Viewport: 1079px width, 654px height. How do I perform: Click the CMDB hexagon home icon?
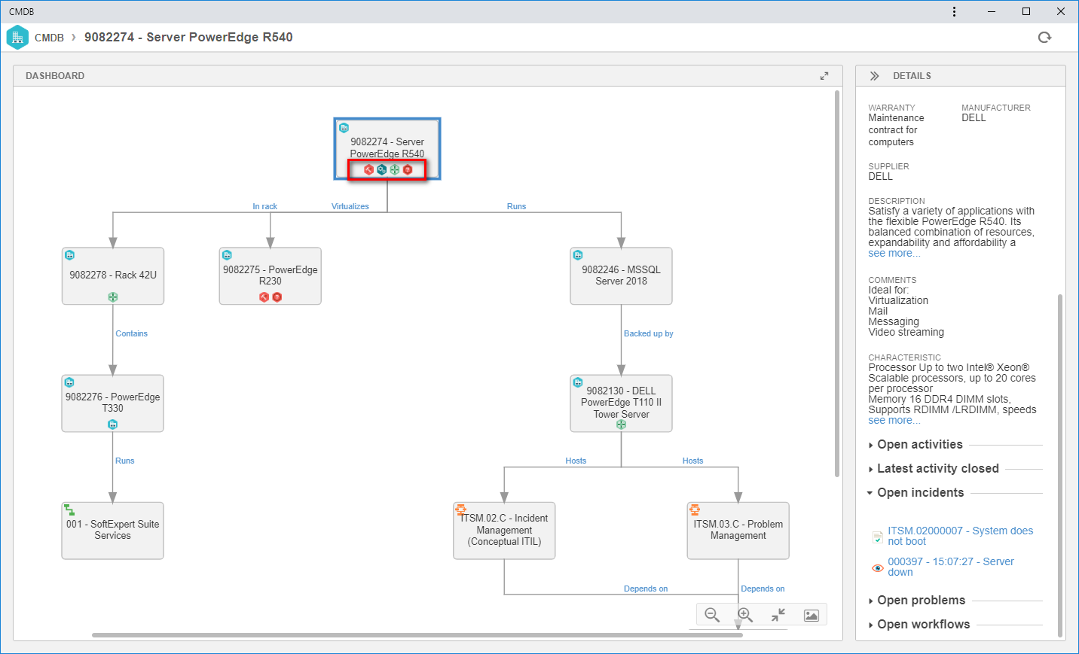pos(17,38)
